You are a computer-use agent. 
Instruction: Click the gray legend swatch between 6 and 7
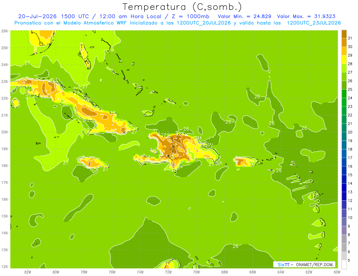click(344, 247)
